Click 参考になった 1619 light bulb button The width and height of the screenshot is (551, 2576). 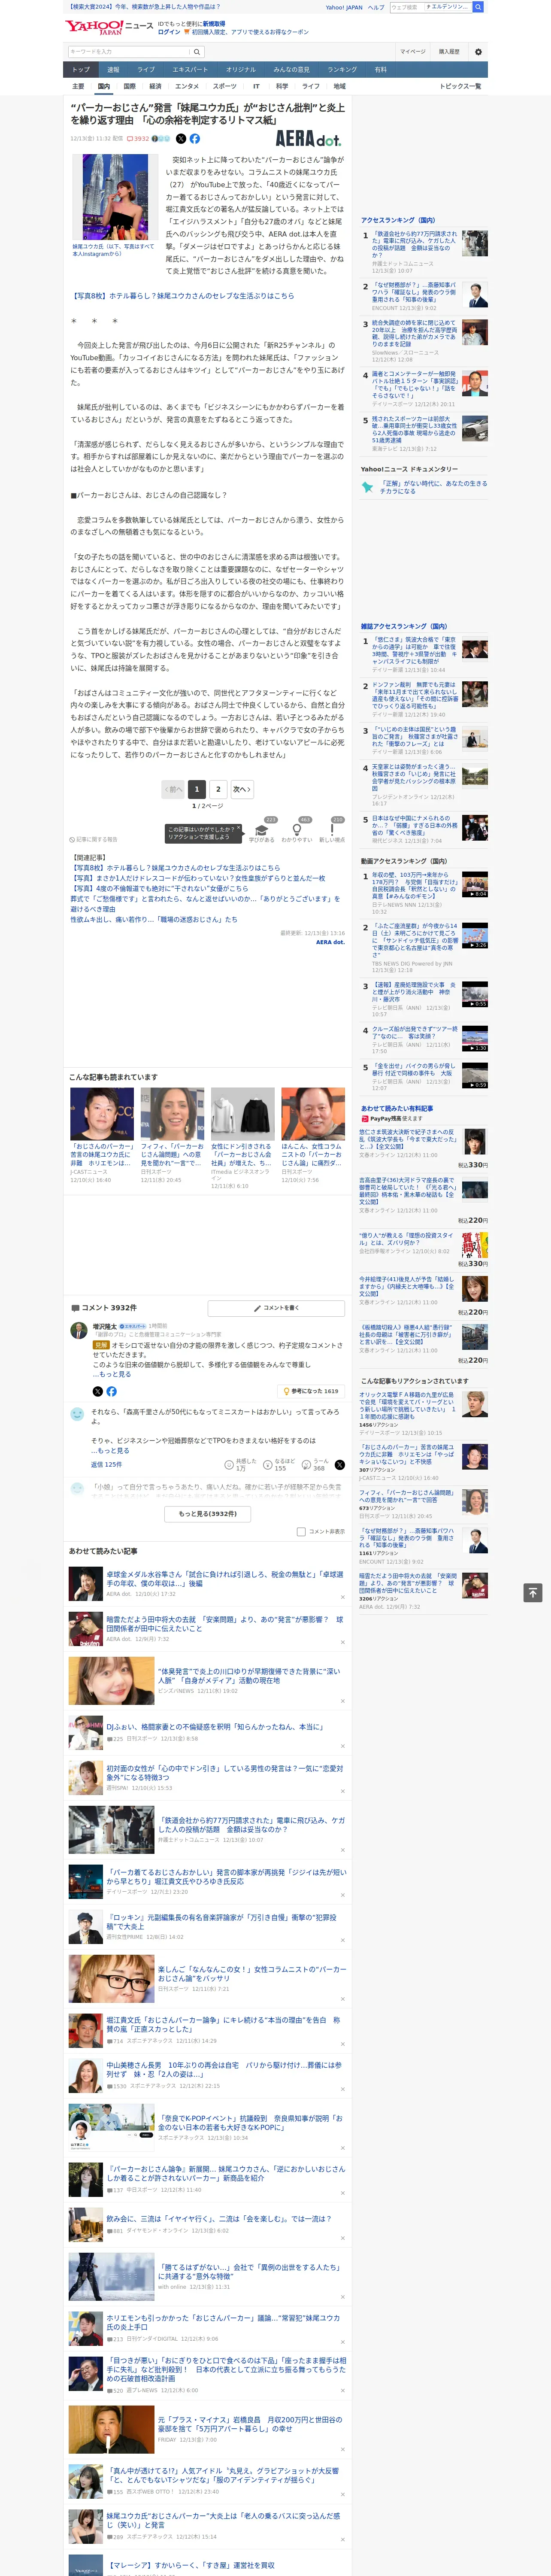311,1391
